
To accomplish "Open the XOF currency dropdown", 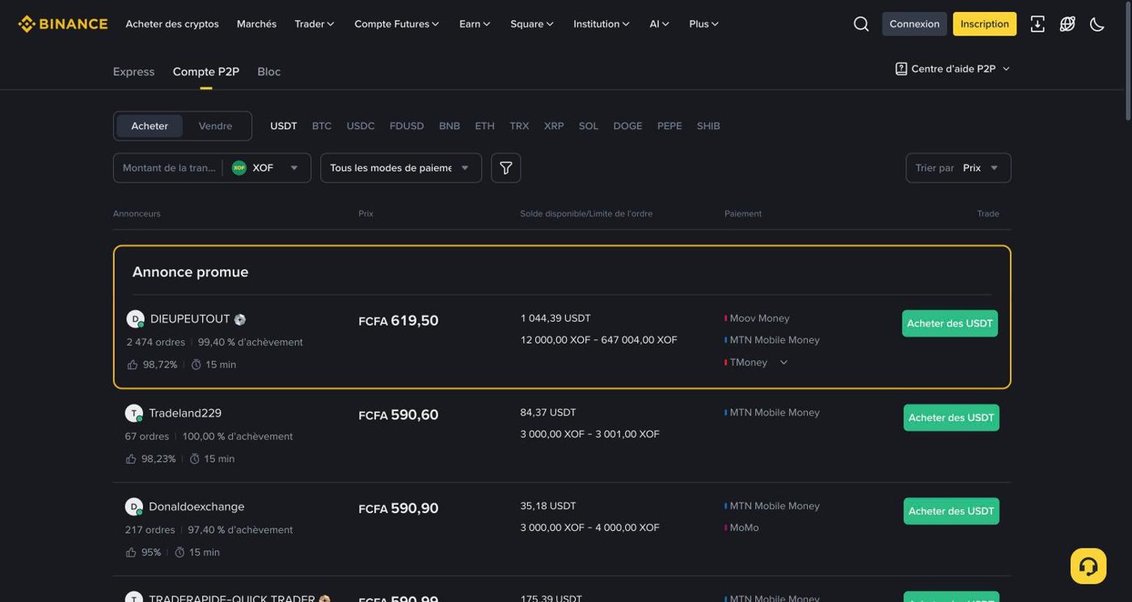I will pyautogui.click(x=267, y=168).
